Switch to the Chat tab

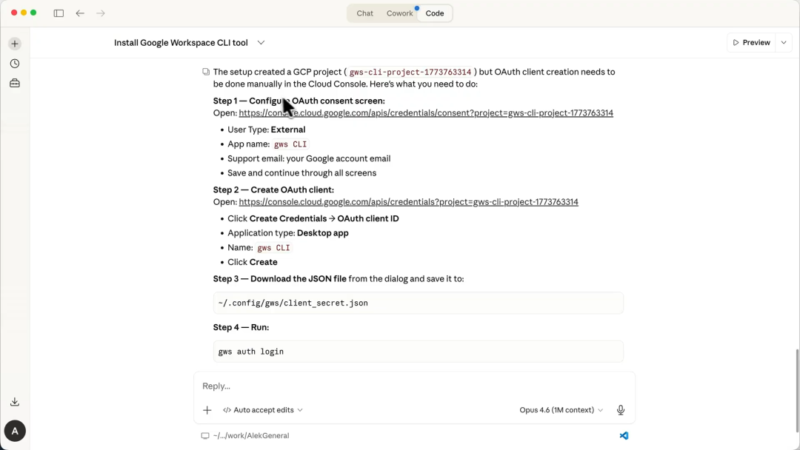point(364,13)
